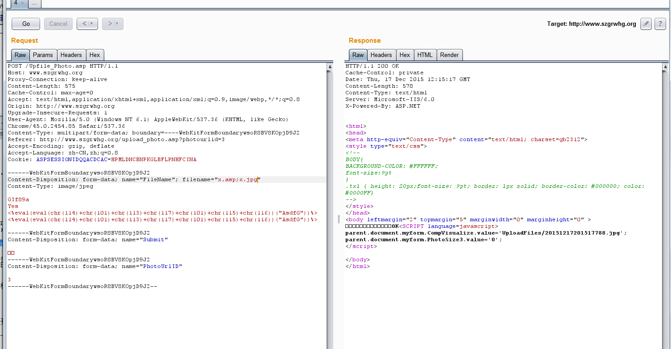
Task: Switch to request Params tab
Action: tap(43, 55)
